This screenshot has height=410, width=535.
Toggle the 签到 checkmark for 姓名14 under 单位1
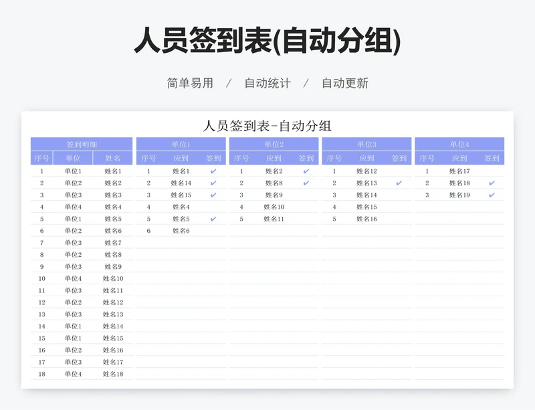point(213,183)
